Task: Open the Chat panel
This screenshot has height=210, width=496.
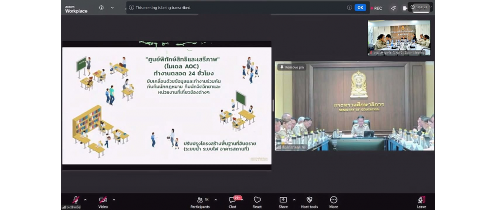Action: coord(232,200)
